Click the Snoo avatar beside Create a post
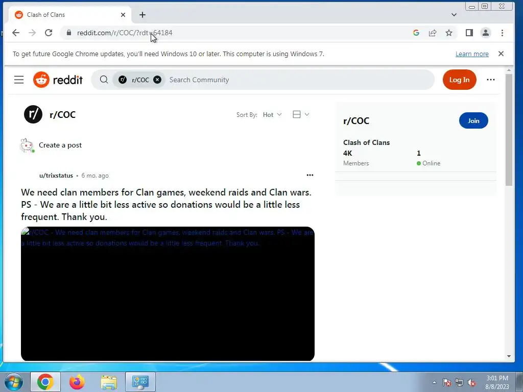Screen dimensions: 523x392 [27, 145]
